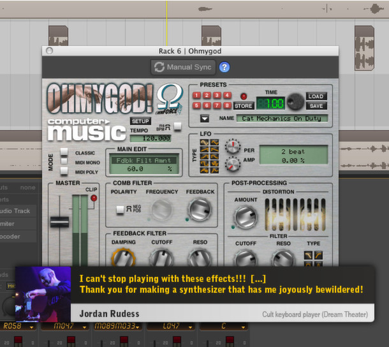The image size is (389, 347).
Task: Click the LFO AMP knob
Action: click(x=233, y=164)
